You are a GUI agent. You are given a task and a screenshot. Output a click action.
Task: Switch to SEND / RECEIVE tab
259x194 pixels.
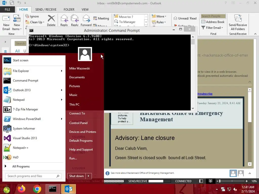[46, 10]
